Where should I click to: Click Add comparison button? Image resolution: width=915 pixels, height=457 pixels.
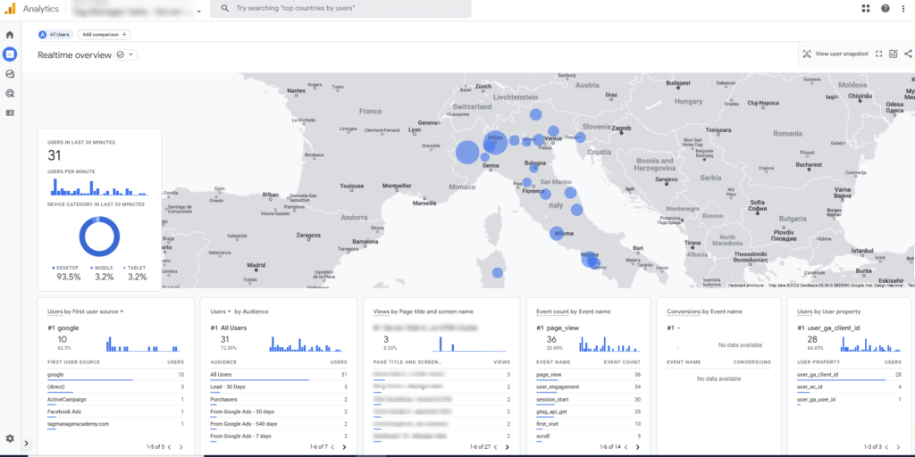click(104, 35)
